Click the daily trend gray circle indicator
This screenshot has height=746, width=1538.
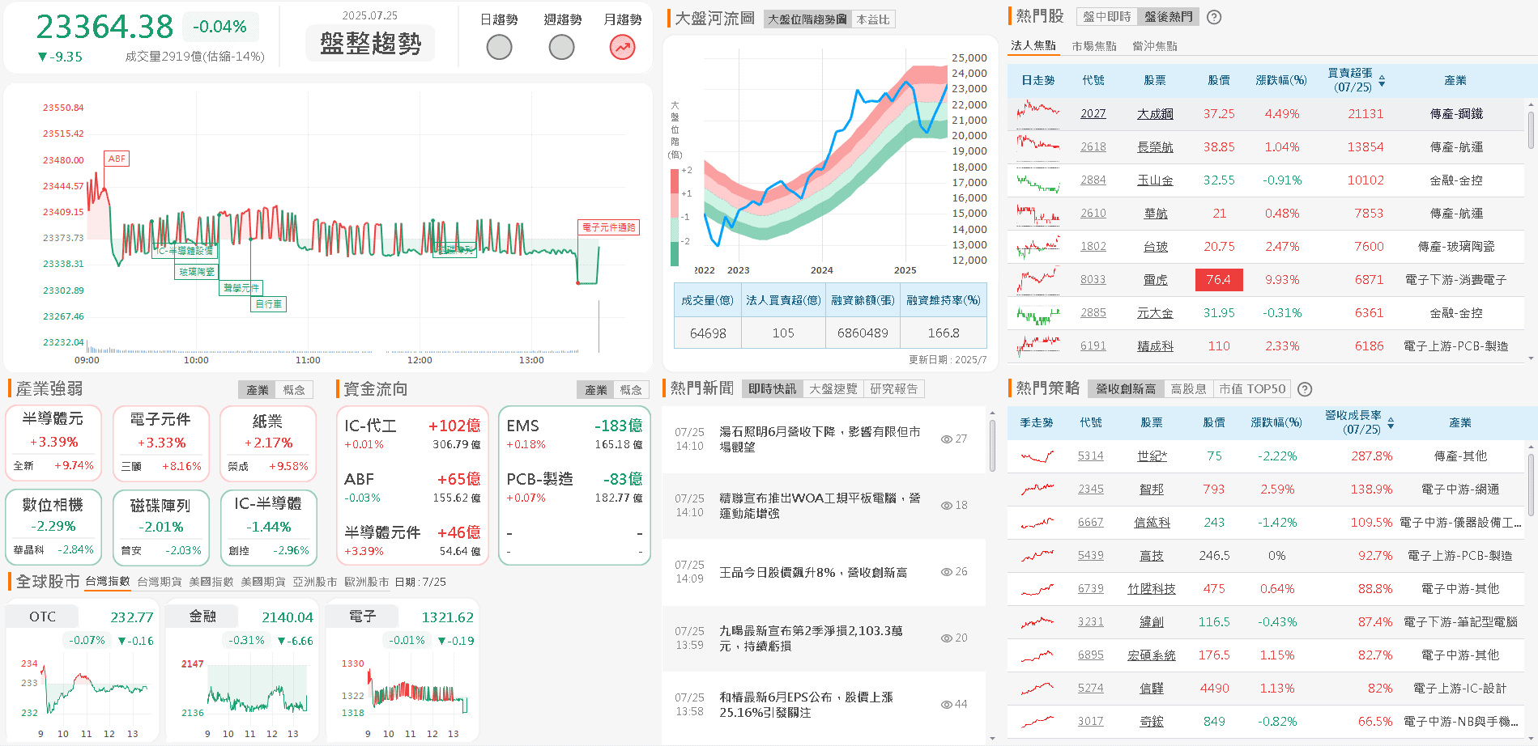(499, 48)
